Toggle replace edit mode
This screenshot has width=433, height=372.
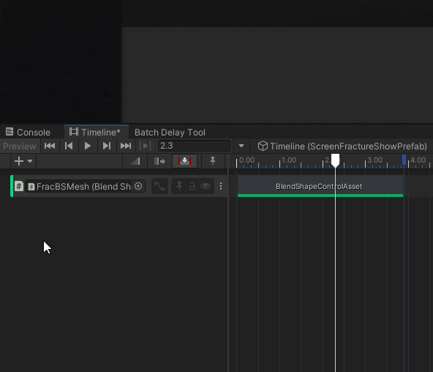pyautogui.click(x=185, y=161)
